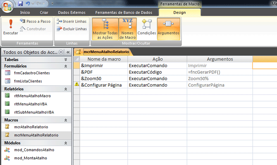Collapse the Módulos group
The image size is (277, 165).
point(66,143)
